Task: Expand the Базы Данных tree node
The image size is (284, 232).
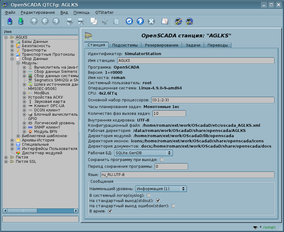Action: (12, 42)
